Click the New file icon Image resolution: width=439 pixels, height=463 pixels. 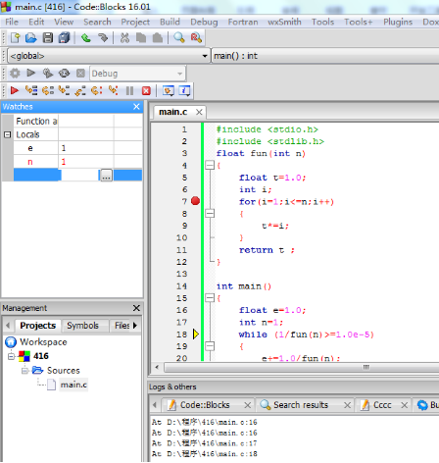point(15,38)
